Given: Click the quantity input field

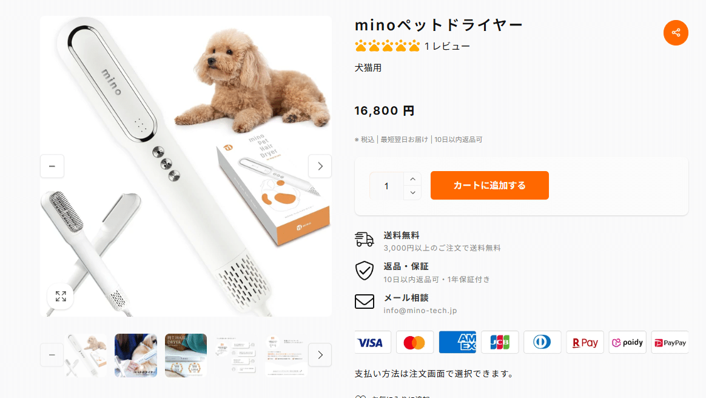Looking at the screenshot, I should tap(387, 186).
